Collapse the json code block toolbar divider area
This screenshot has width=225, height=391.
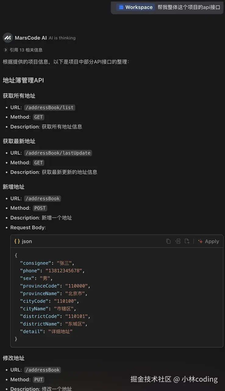click(x=193, y=241)
